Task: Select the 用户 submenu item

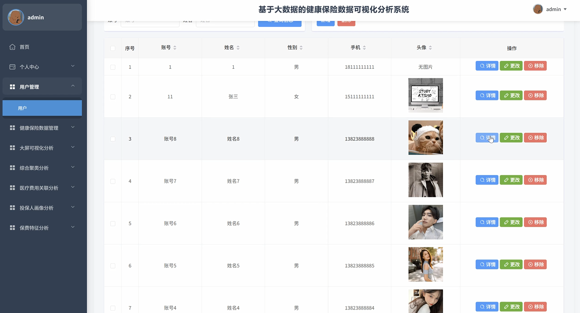Action: [42, 108]
